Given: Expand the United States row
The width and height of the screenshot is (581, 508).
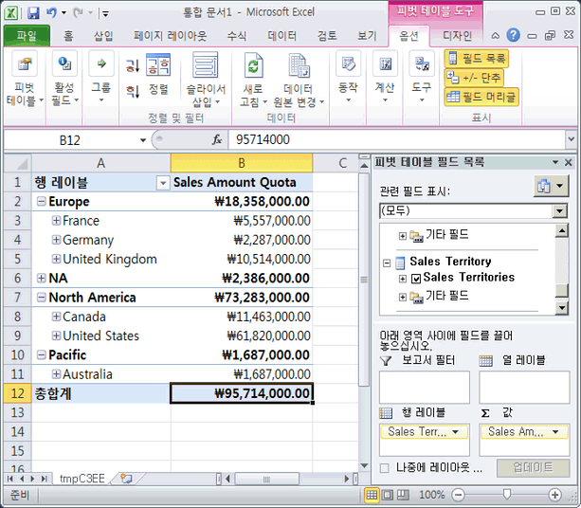Looking at the screenshot, I should 56,336.
